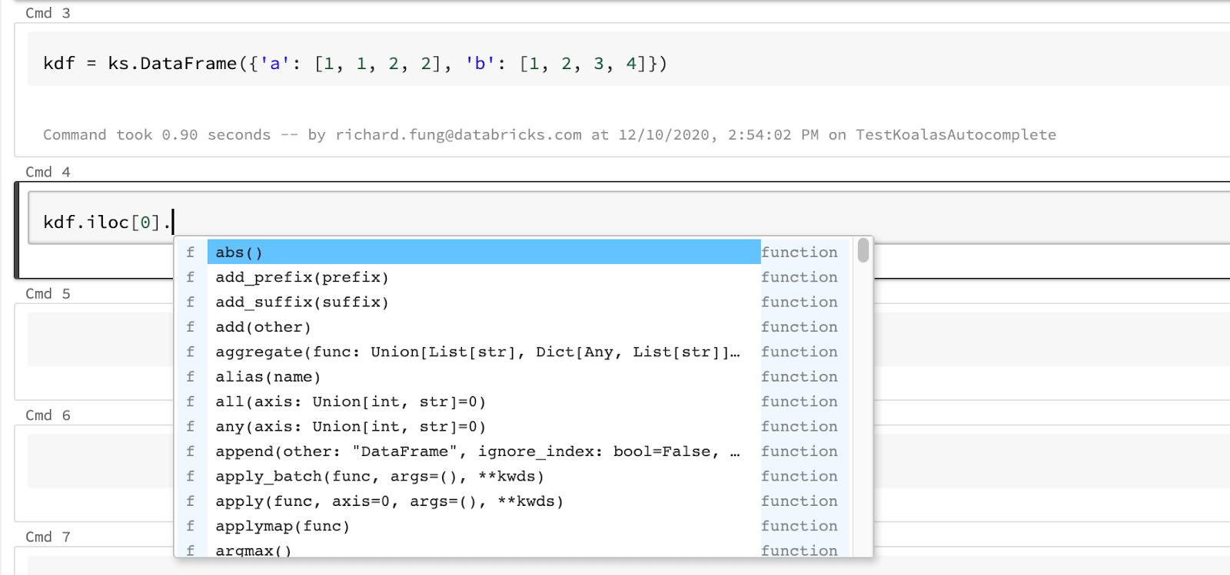Click the f icon beside apply_batch suggestion
1230x575 pixels.
190,476
